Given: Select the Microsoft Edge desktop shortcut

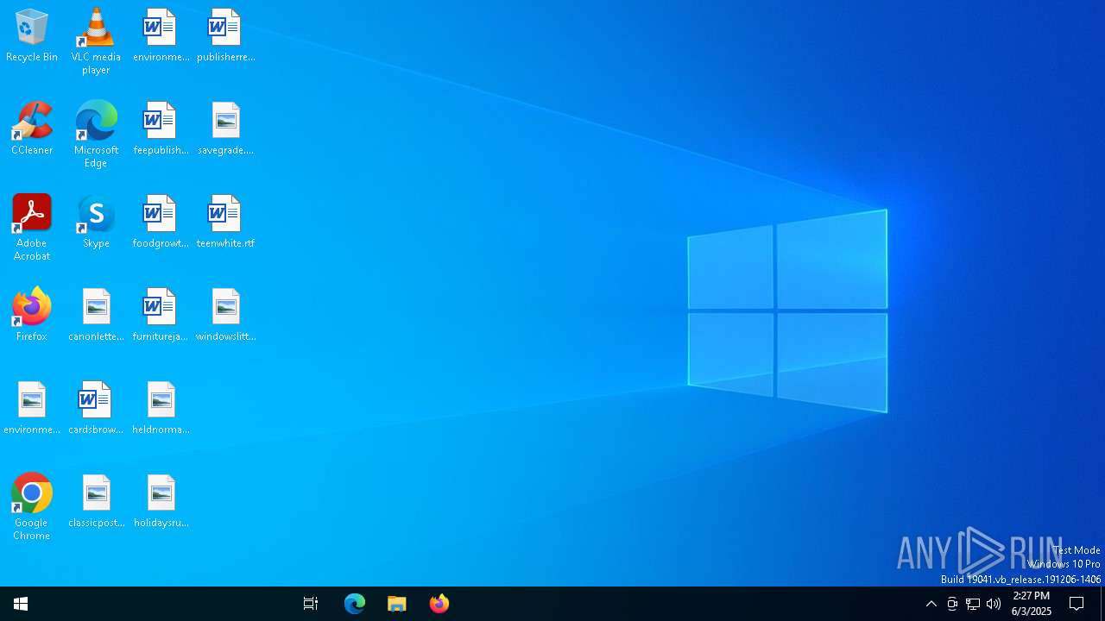Looking at the screenshot, I should pyautogui.click(x=96, y=135).
